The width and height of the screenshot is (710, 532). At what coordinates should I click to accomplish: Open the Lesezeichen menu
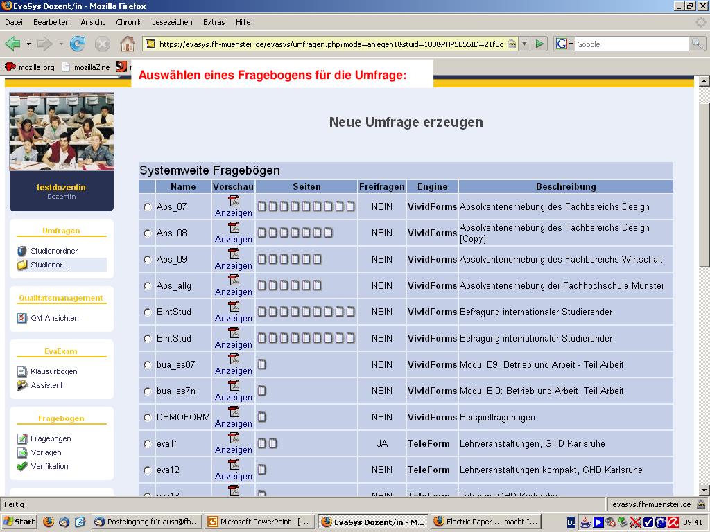172,22
